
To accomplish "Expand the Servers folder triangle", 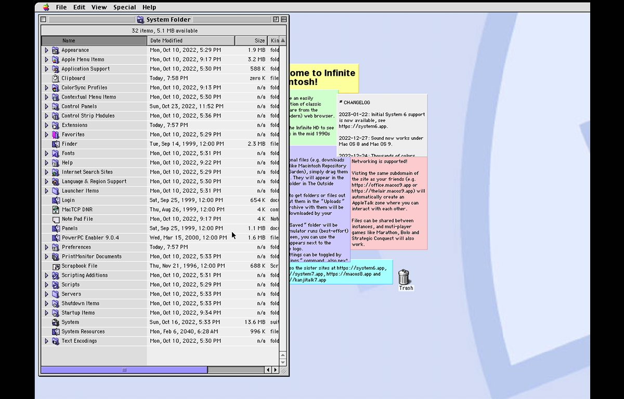I will [x=46, y=294].
